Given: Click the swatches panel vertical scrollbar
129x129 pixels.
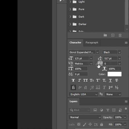Looking at the screenshot, I should coord(127,12).
